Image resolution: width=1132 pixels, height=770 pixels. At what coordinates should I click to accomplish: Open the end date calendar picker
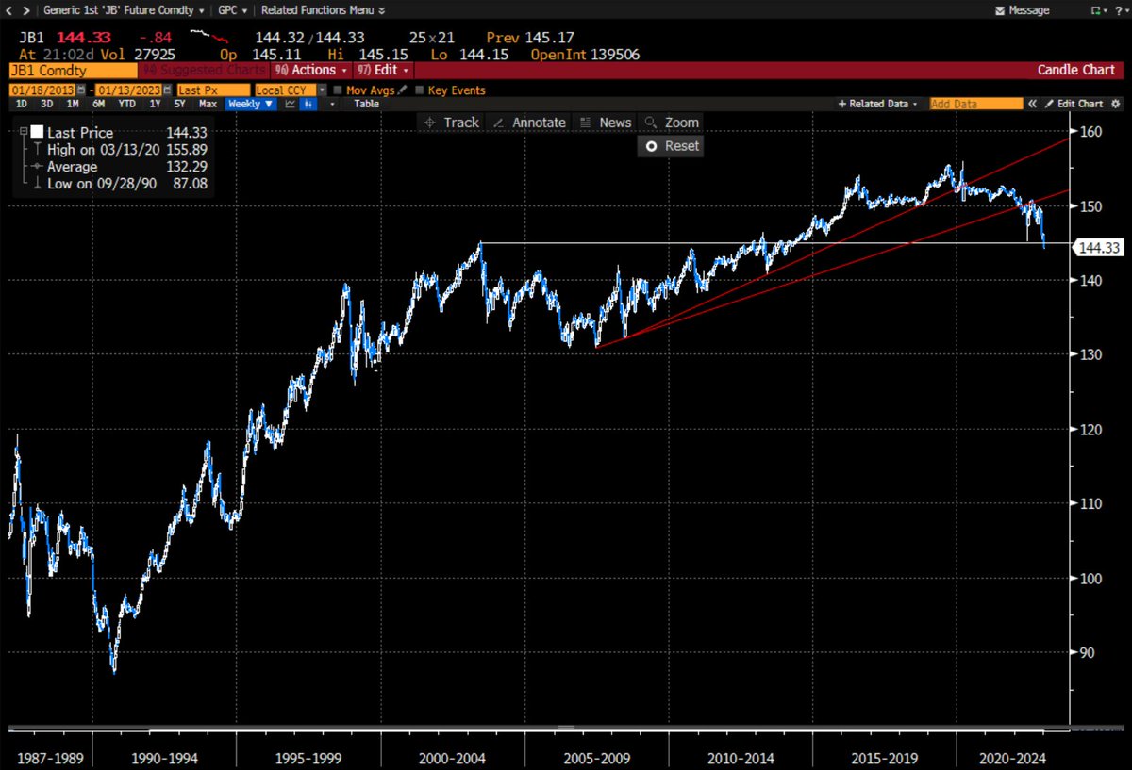point(167,90)
